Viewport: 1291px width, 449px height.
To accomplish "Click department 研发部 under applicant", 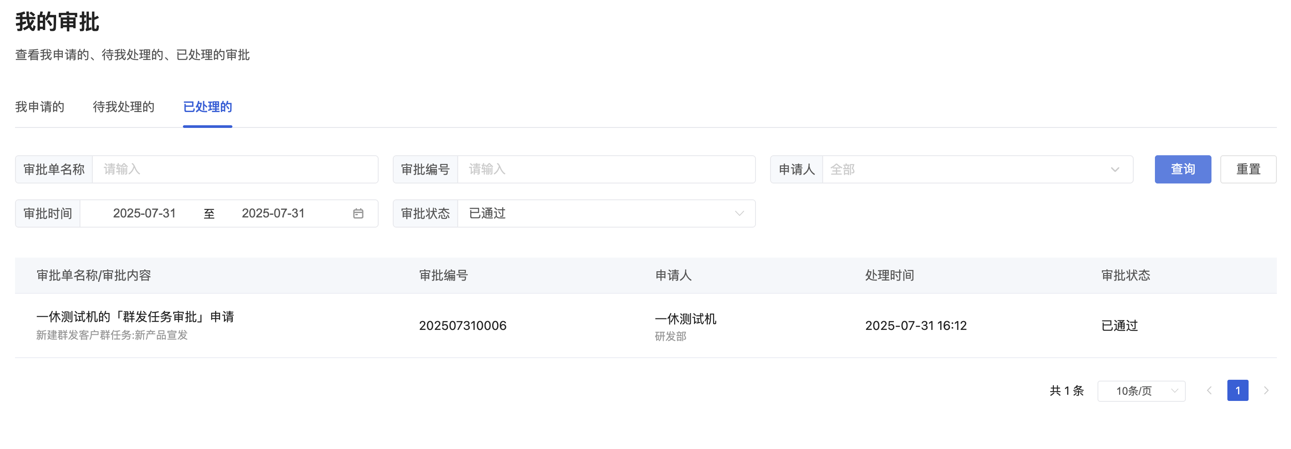I will coord(671,337).
